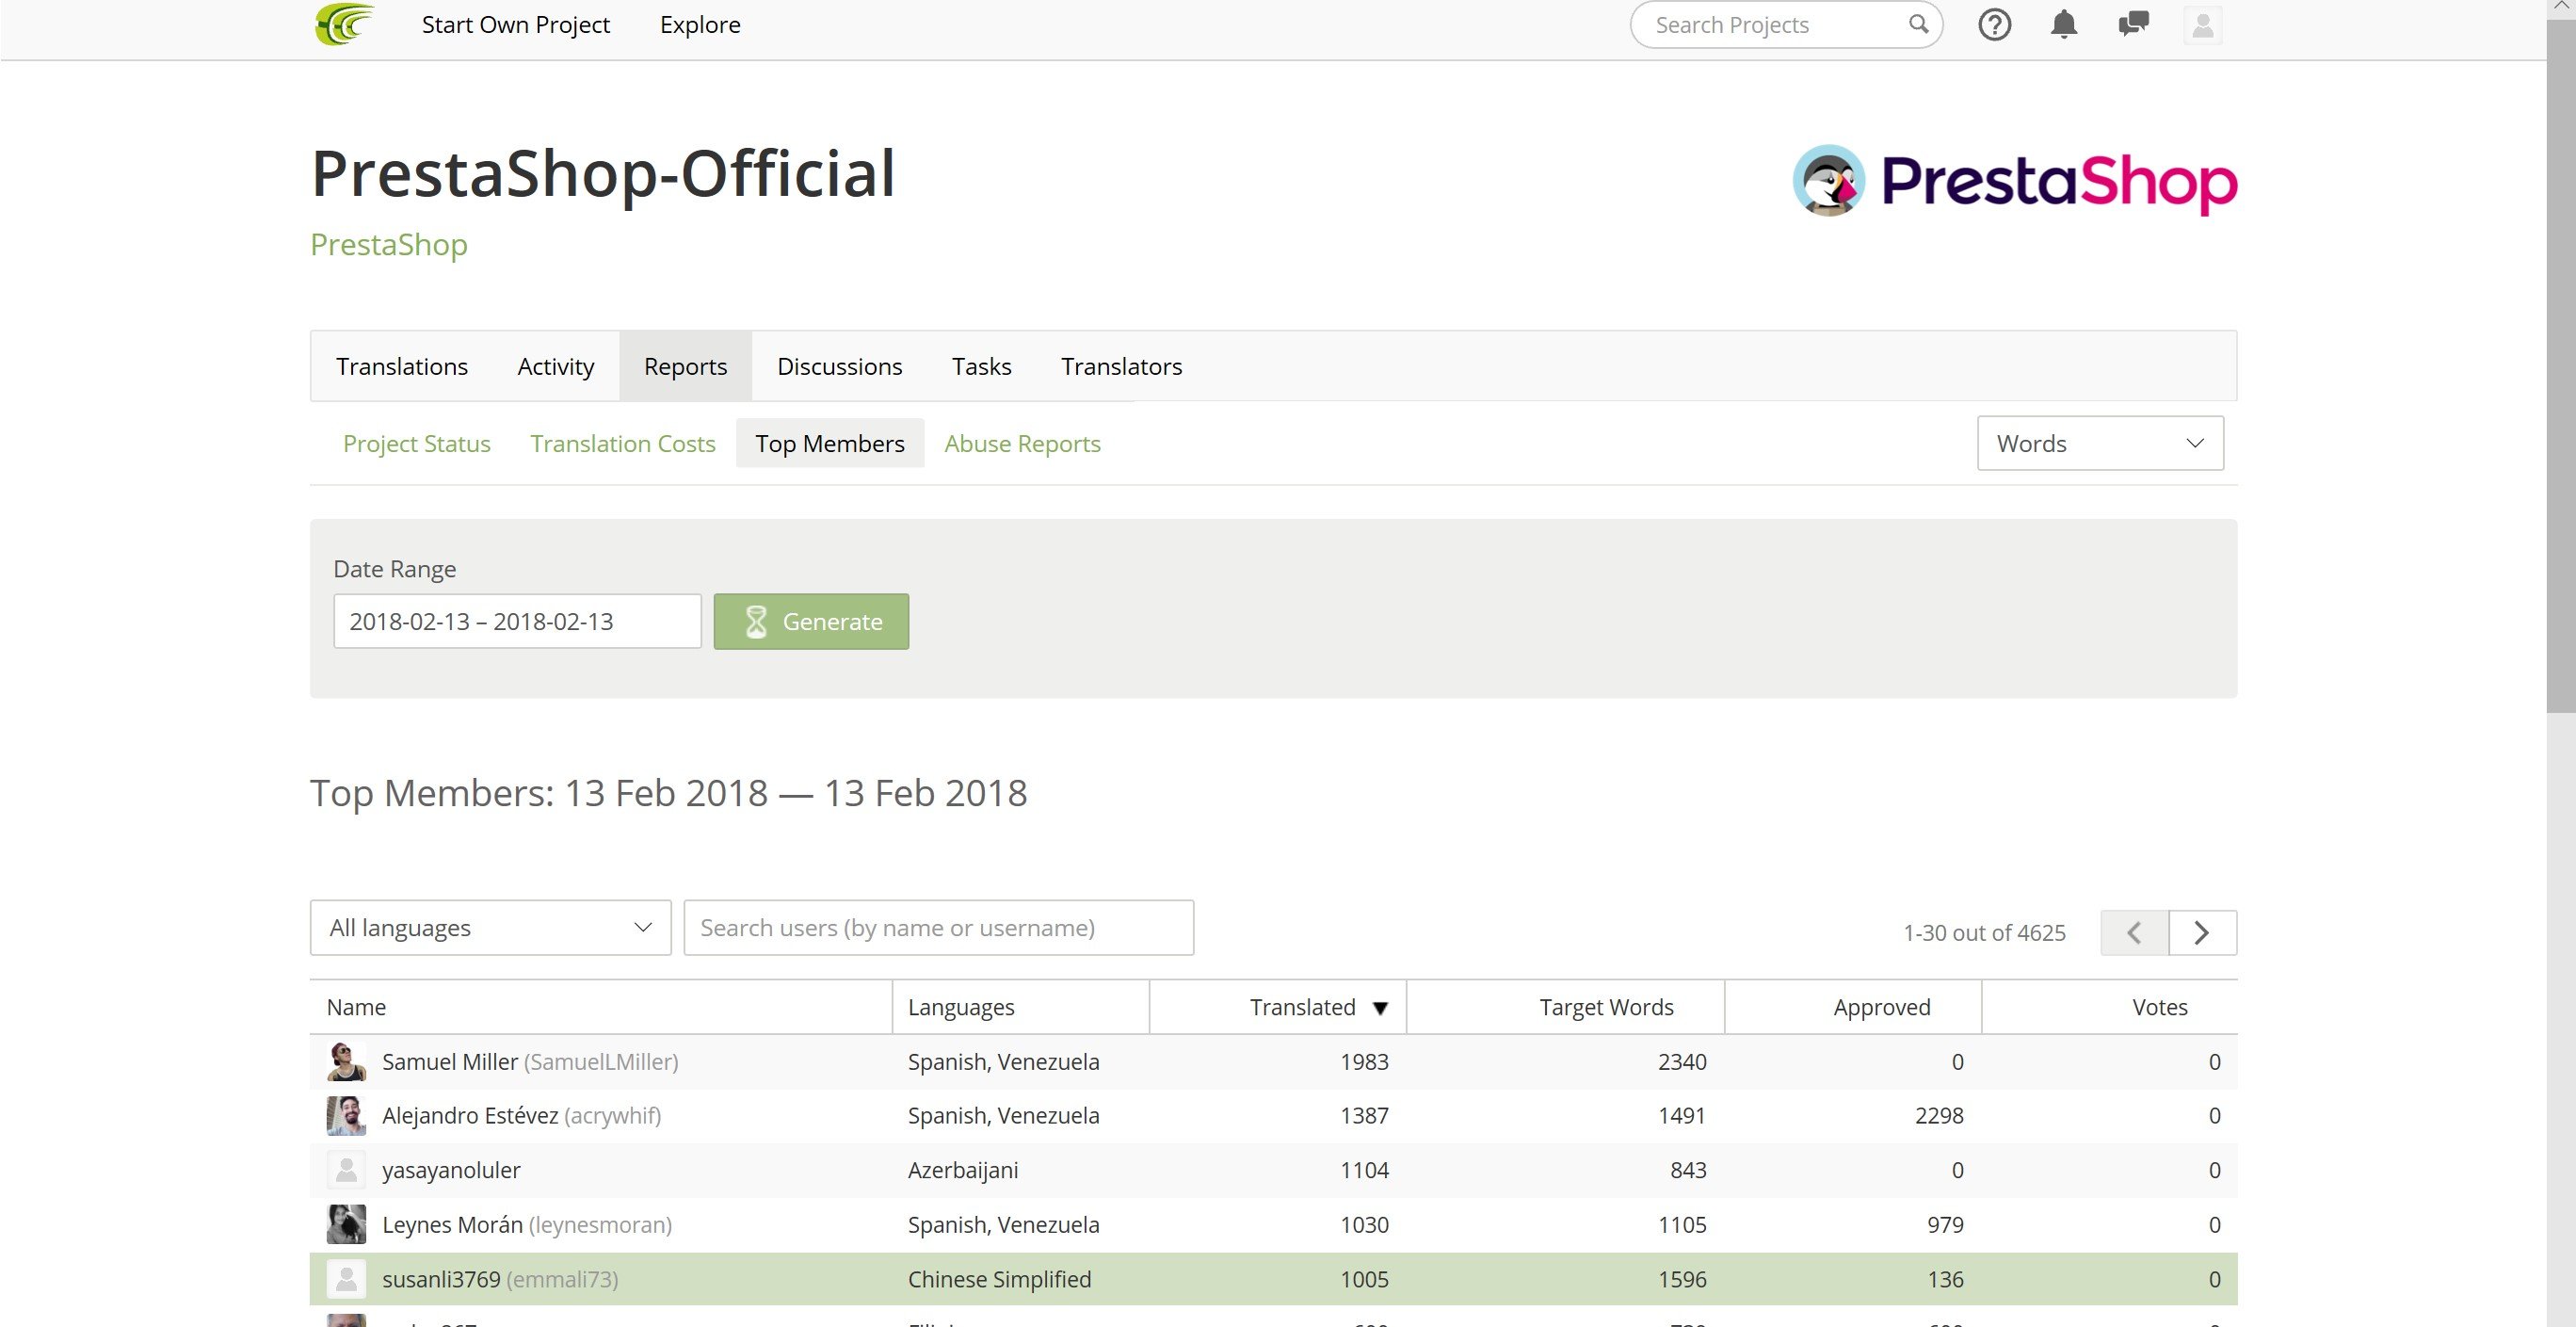Screen dimensions: 2576x1327
Task: Open Translation Costs report
Action: pyautogui.click(x=622, y=443)
